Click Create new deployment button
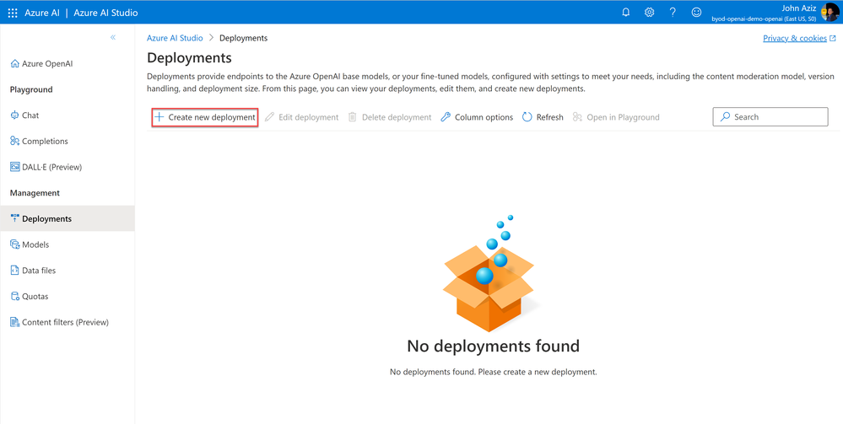 pos(205,116)
